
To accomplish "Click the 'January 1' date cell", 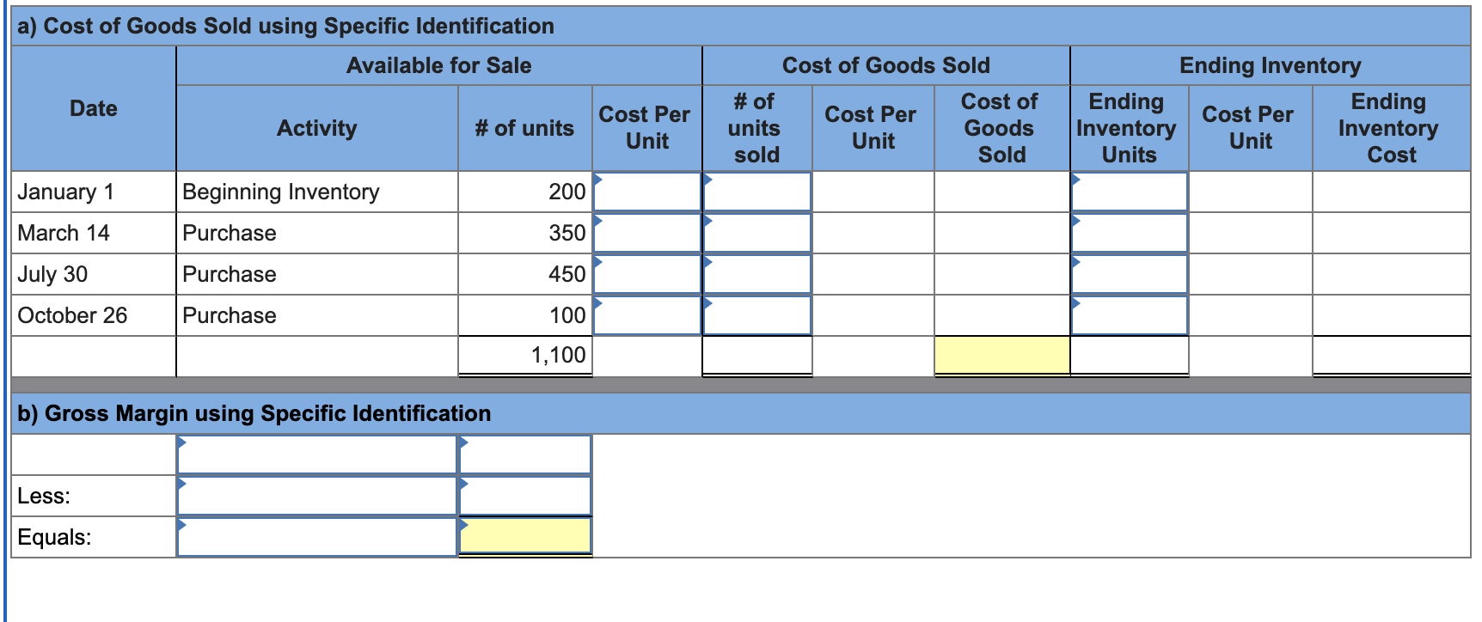I will coord(94,192).
